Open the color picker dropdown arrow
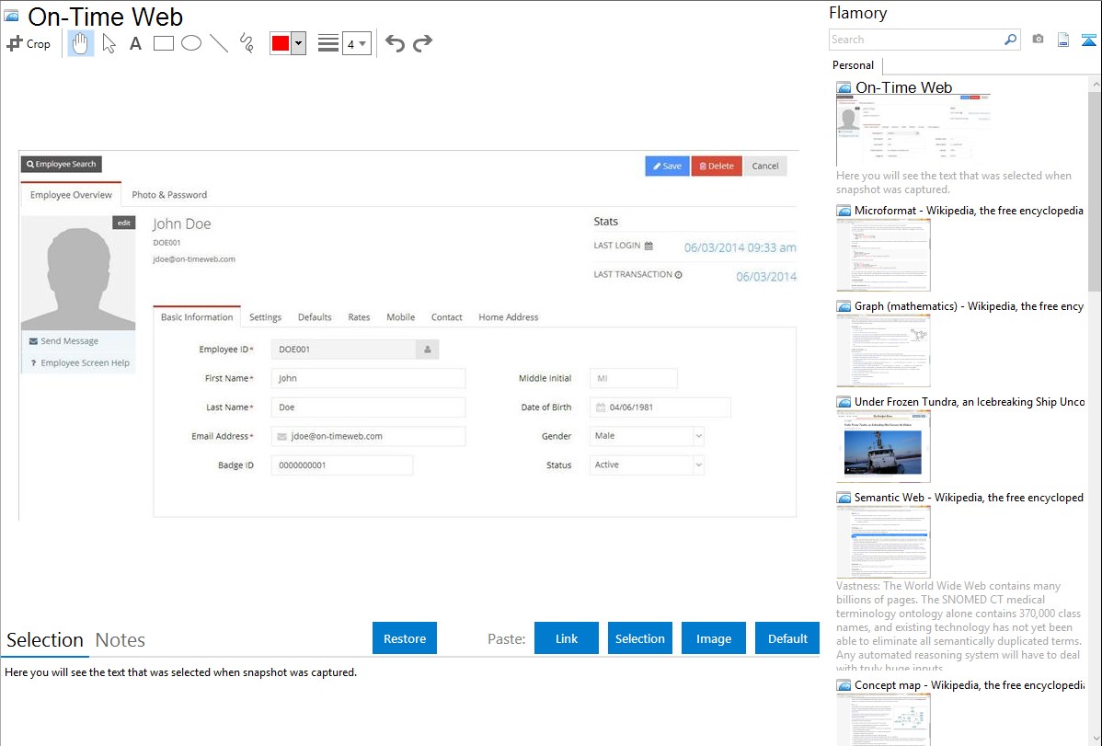Viewport: 1102px width, 746px height. 298,43
